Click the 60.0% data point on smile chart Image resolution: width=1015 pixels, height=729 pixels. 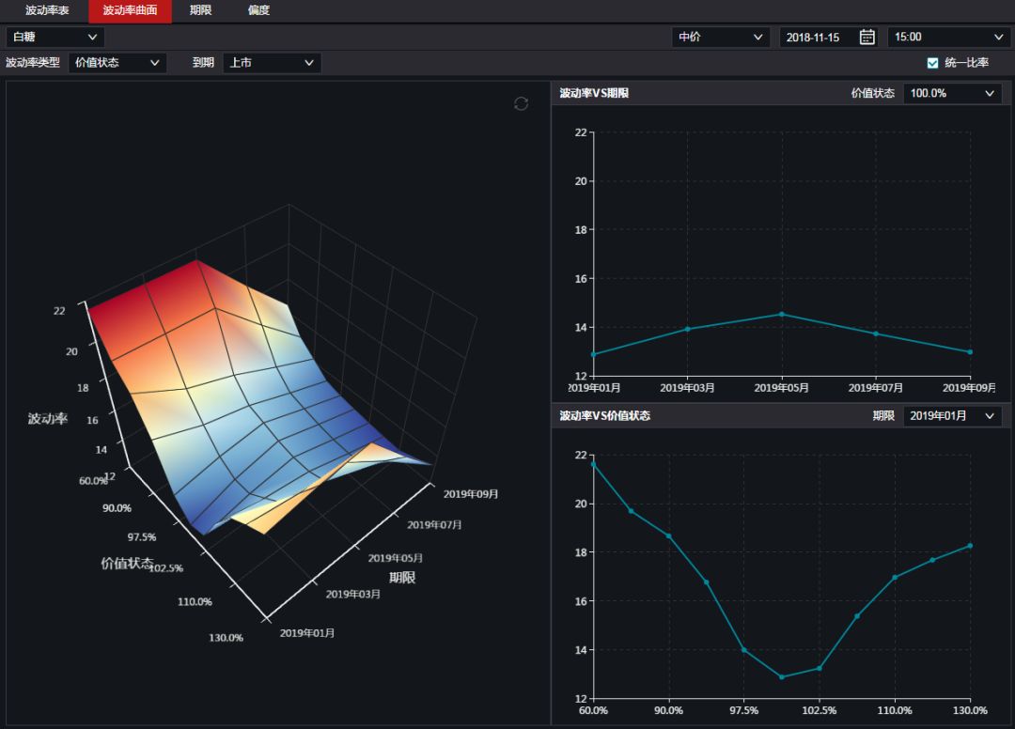point(593,464)
